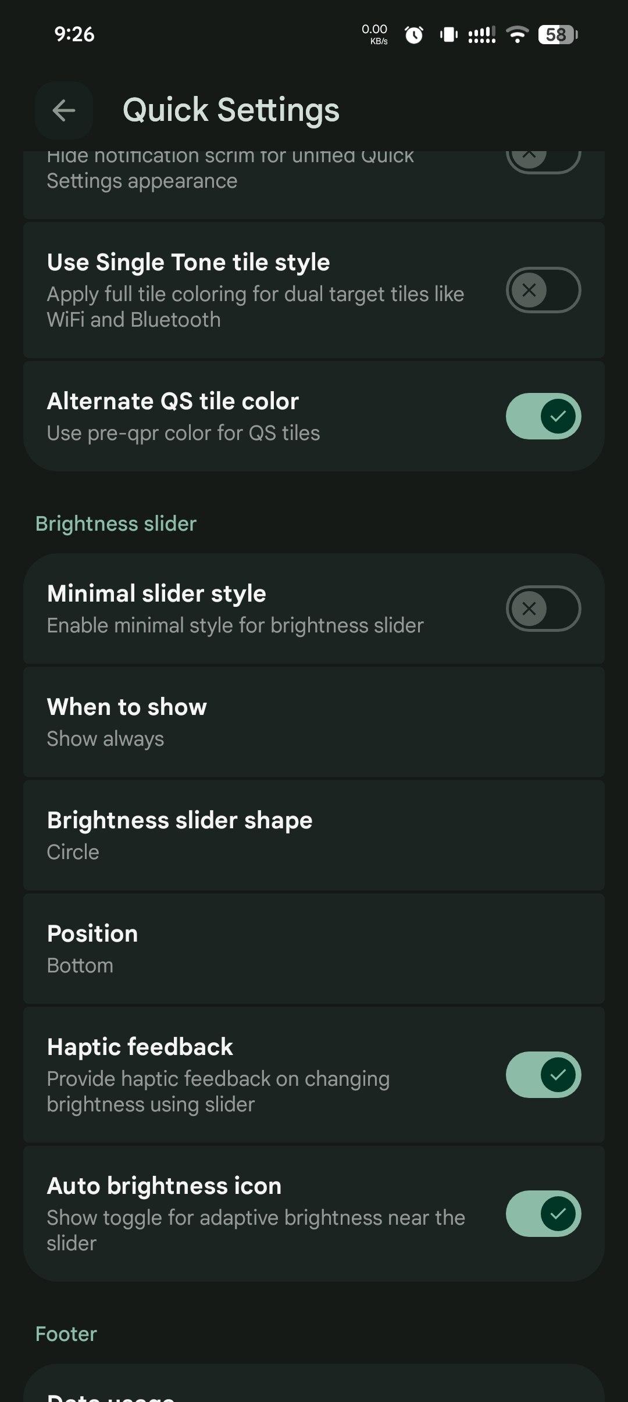The image size is (628, 1402).
Task: Tap the clock in status bar
Action: [74, 34]
